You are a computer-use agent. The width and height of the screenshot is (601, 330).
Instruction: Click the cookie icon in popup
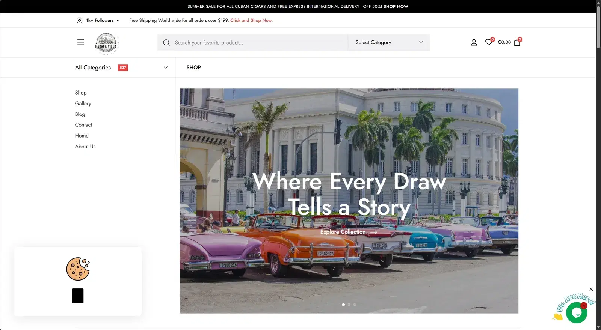tap(78, 269)
